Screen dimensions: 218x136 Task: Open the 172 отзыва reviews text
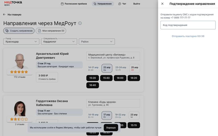20,77
